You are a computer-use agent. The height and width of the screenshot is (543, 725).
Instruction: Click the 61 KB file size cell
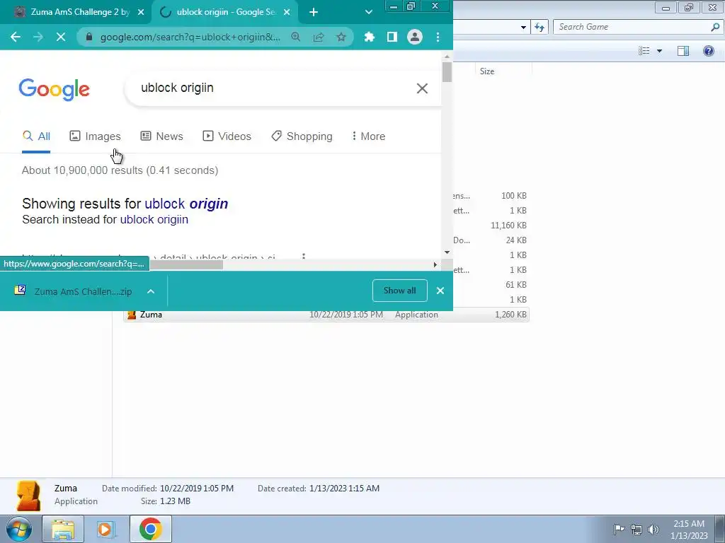pyautogui.click(x=516, y=284)
